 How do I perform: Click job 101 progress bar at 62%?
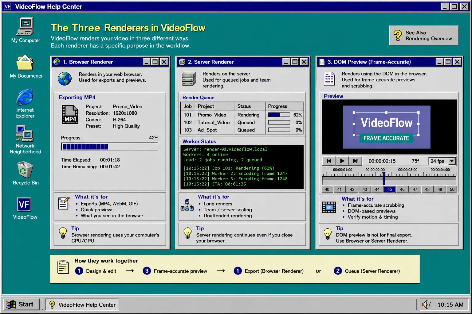tap(279, 115)
